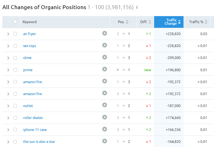This screenshot has width=214, height=147.
Task: Click plus icon beside the sun is also a star
Action: (105, 141)
